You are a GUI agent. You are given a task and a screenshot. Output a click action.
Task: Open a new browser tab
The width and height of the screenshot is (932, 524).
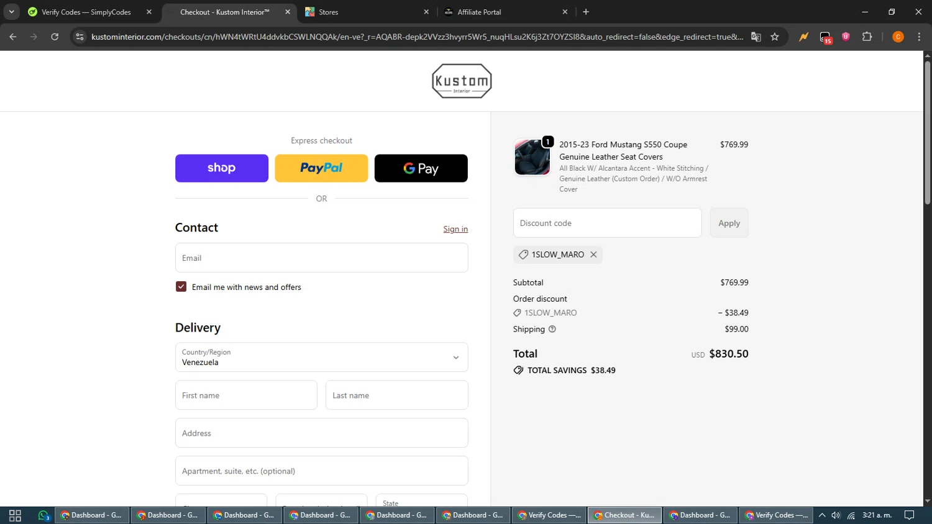tap(586, 12)
